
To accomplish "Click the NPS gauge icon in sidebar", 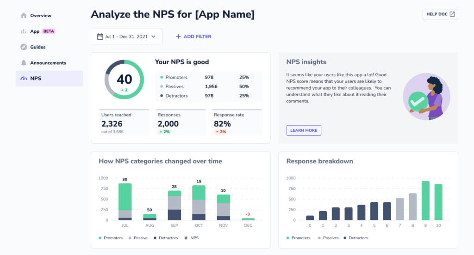I will click(x=24, y=79).
